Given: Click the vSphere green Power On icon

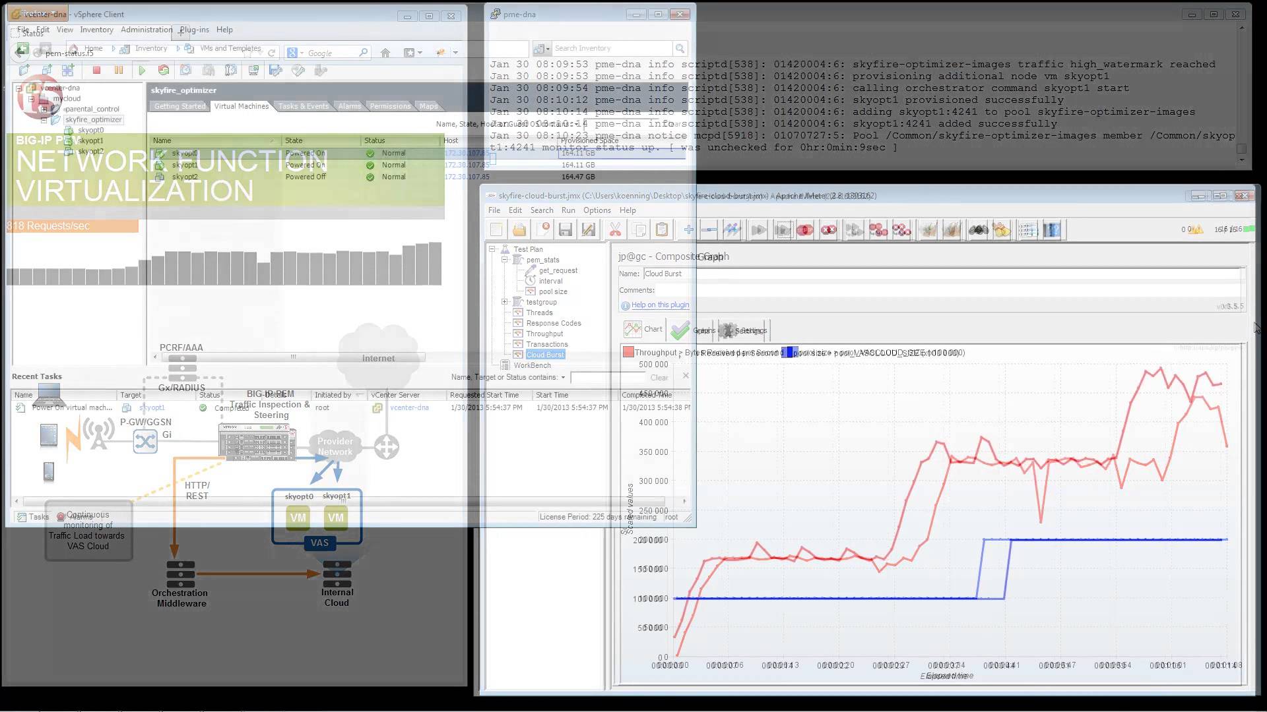Looking at the screenshot, I should pos(142,70).
